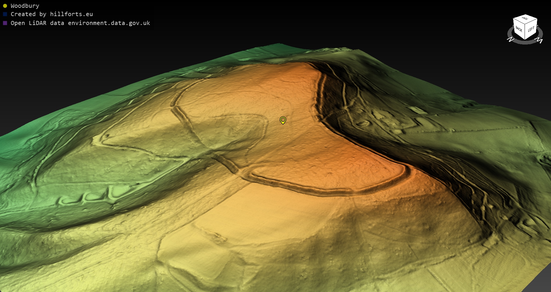Click the dark blue square legend swatch
Screen dimensions: 551x292
[x=5, y=14]
